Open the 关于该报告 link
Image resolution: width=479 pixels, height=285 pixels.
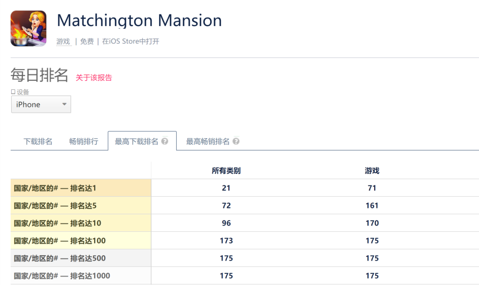click(94, 78)
